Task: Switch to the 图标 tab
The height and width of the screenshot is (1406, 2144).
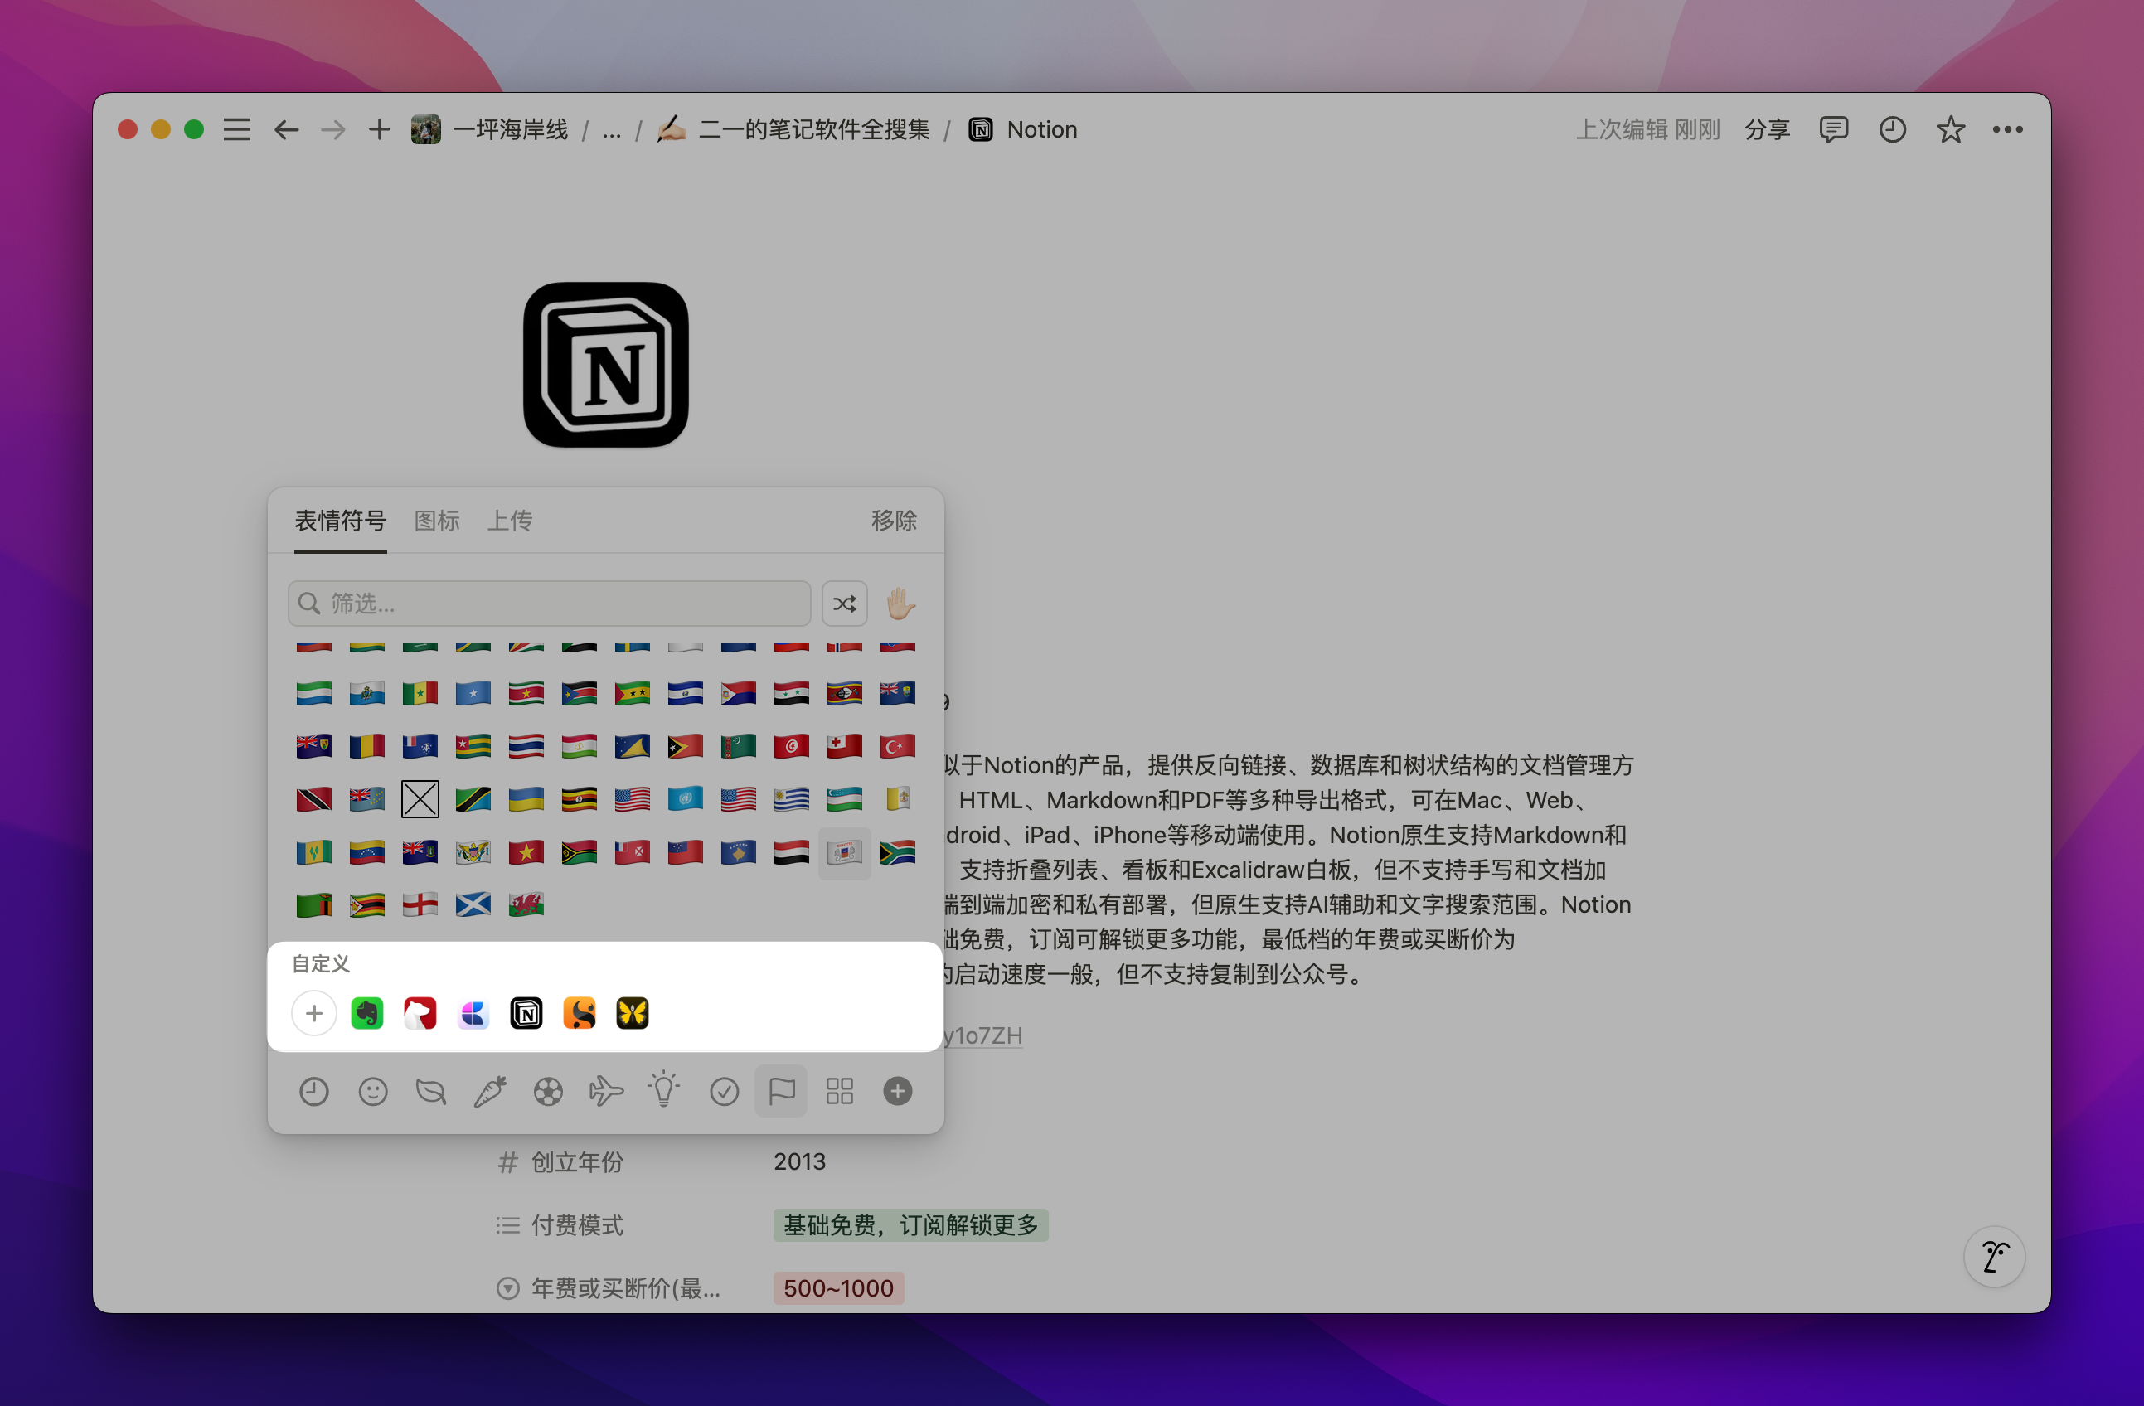Action: pos(437,521)
